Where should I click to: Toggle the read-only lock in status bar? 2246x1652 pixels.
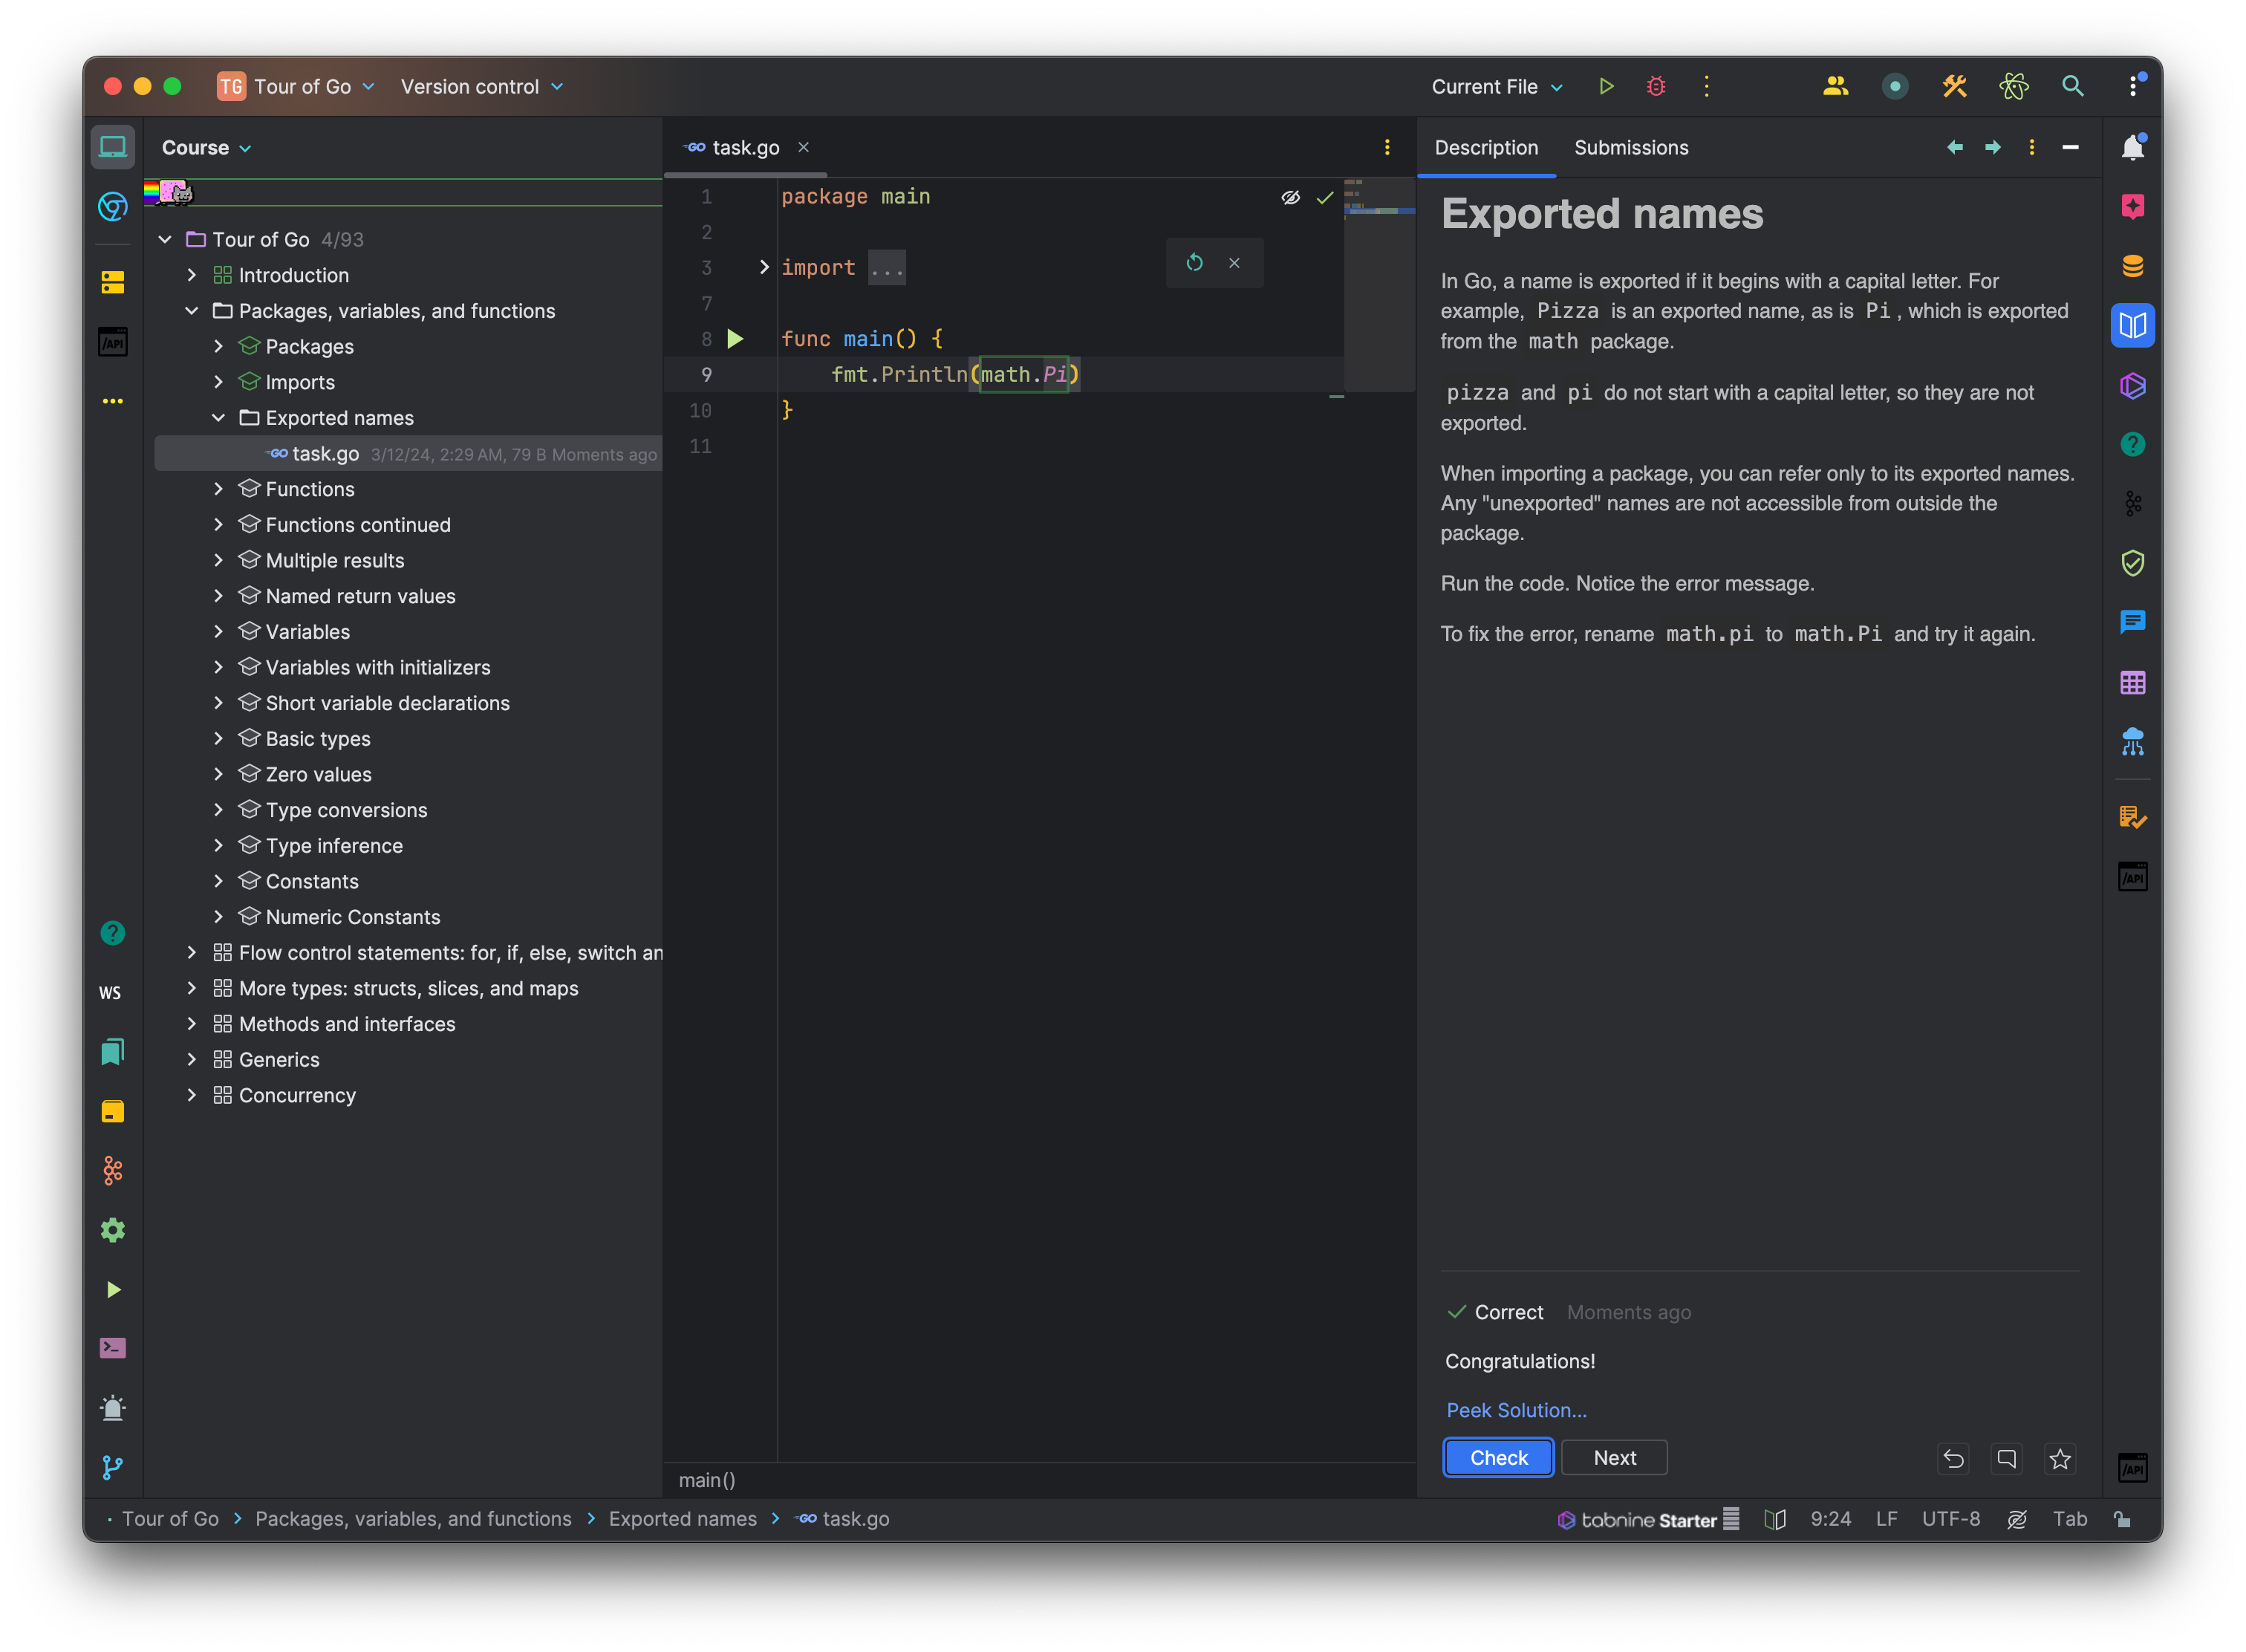click(x=2122, y=1519)
